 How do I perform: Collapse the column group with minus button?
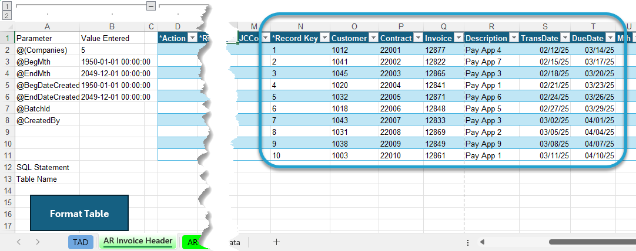coord(151,6)
